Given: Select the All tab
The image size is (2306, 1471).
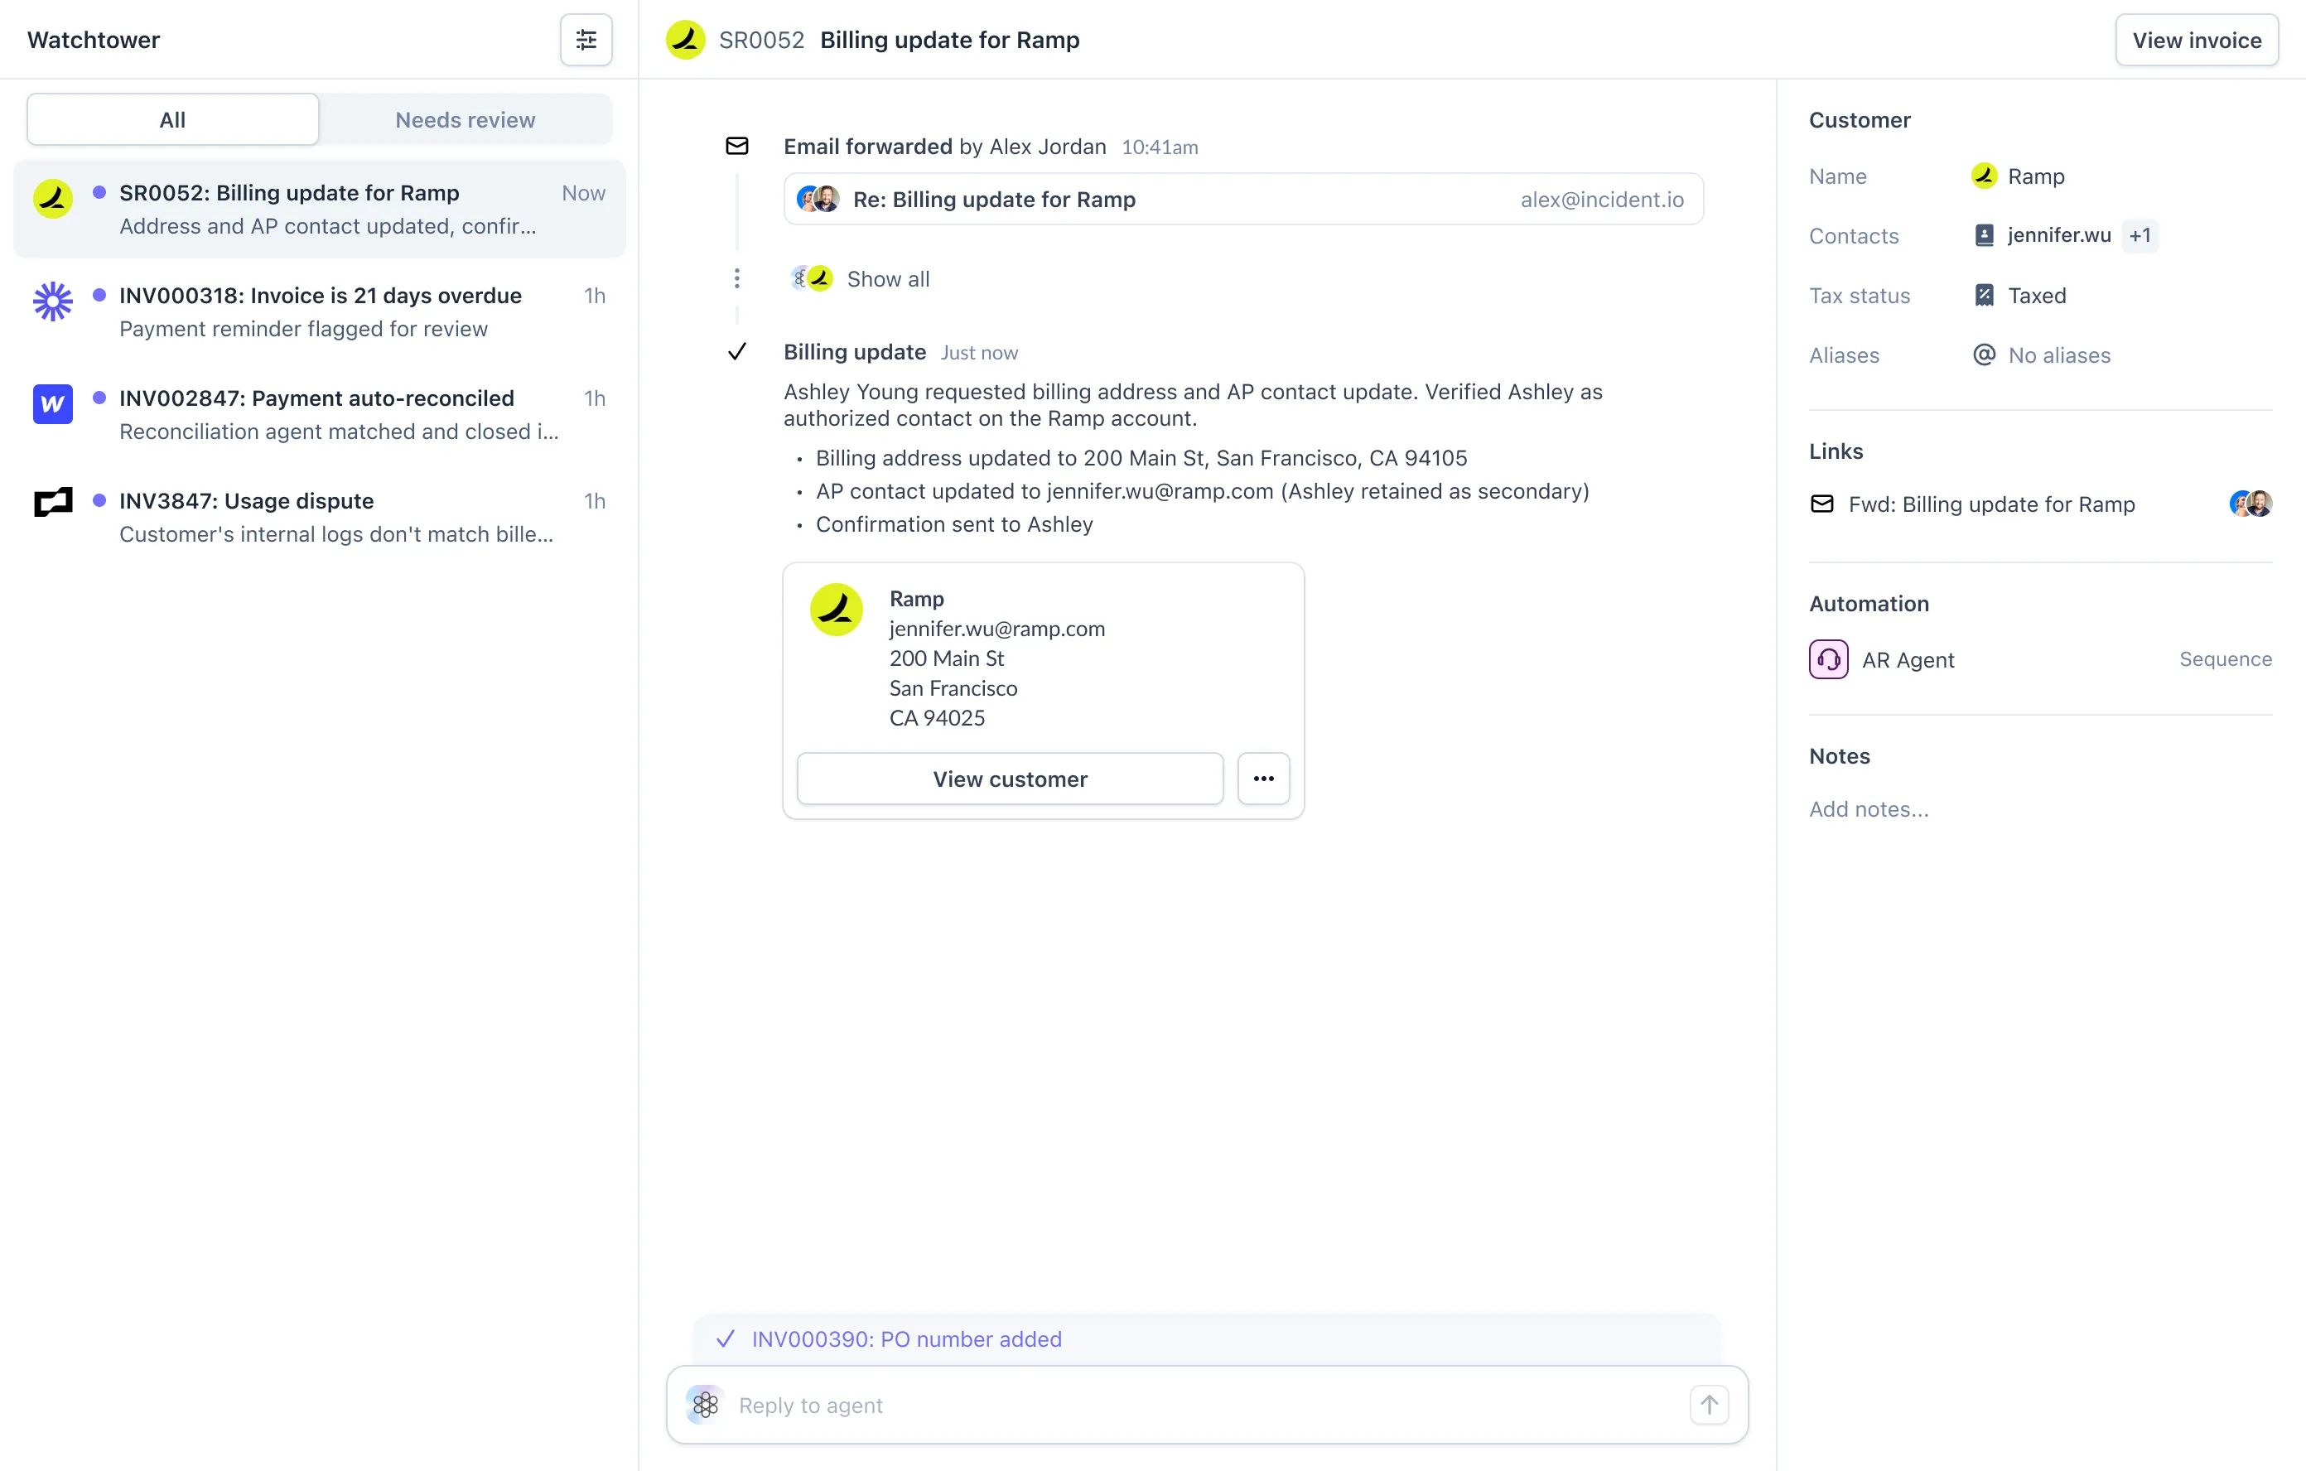Looking at the screenshot, I should tap(172, 120).
